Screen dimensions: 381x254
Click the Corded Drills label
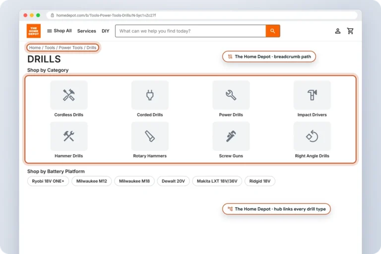pyautogui.click(x=150, y=115)
